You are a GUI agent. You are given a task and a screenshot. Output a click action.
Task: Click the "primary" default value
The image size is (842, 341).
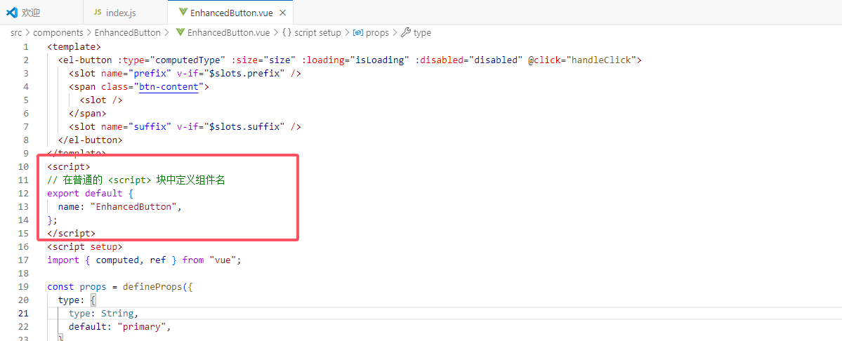pyautogui.click(x=142, y=326)
